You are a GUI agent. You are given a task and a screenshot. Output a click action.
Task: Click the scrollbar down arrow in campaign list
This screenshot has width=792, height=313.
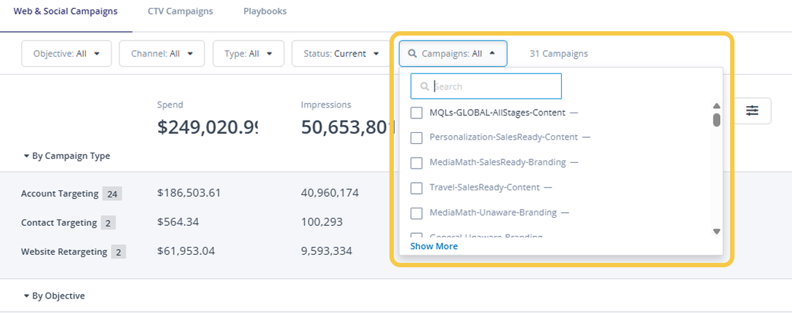pyautogui.click(x=716, y=232)
